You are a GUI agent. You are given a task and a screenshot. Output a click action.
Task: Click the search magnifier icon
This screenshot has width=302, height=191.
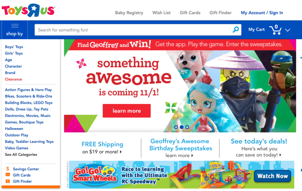pyautogui.click(x=236, y=30)
